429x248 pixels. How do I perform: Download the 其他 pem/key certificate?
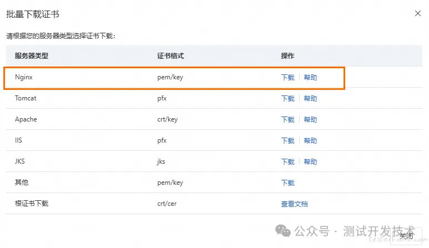(x=287, y=183)
